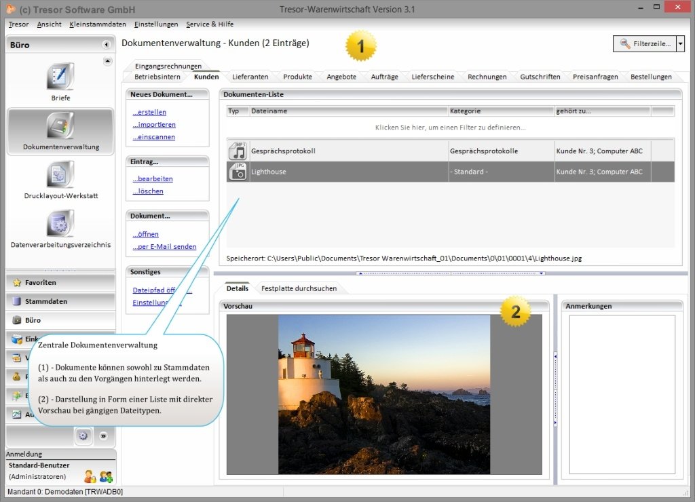Switch to the Eingangsrechnungen tab
This screenshot has height=502, width=695.
point(168,66)
